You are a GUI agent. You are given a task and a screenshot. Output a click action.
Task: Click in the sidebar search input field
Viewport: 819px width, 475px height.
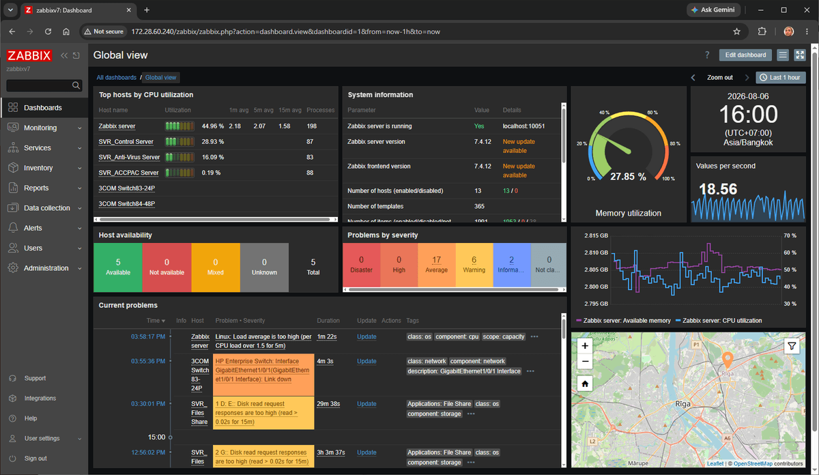[x=39, y=85]
